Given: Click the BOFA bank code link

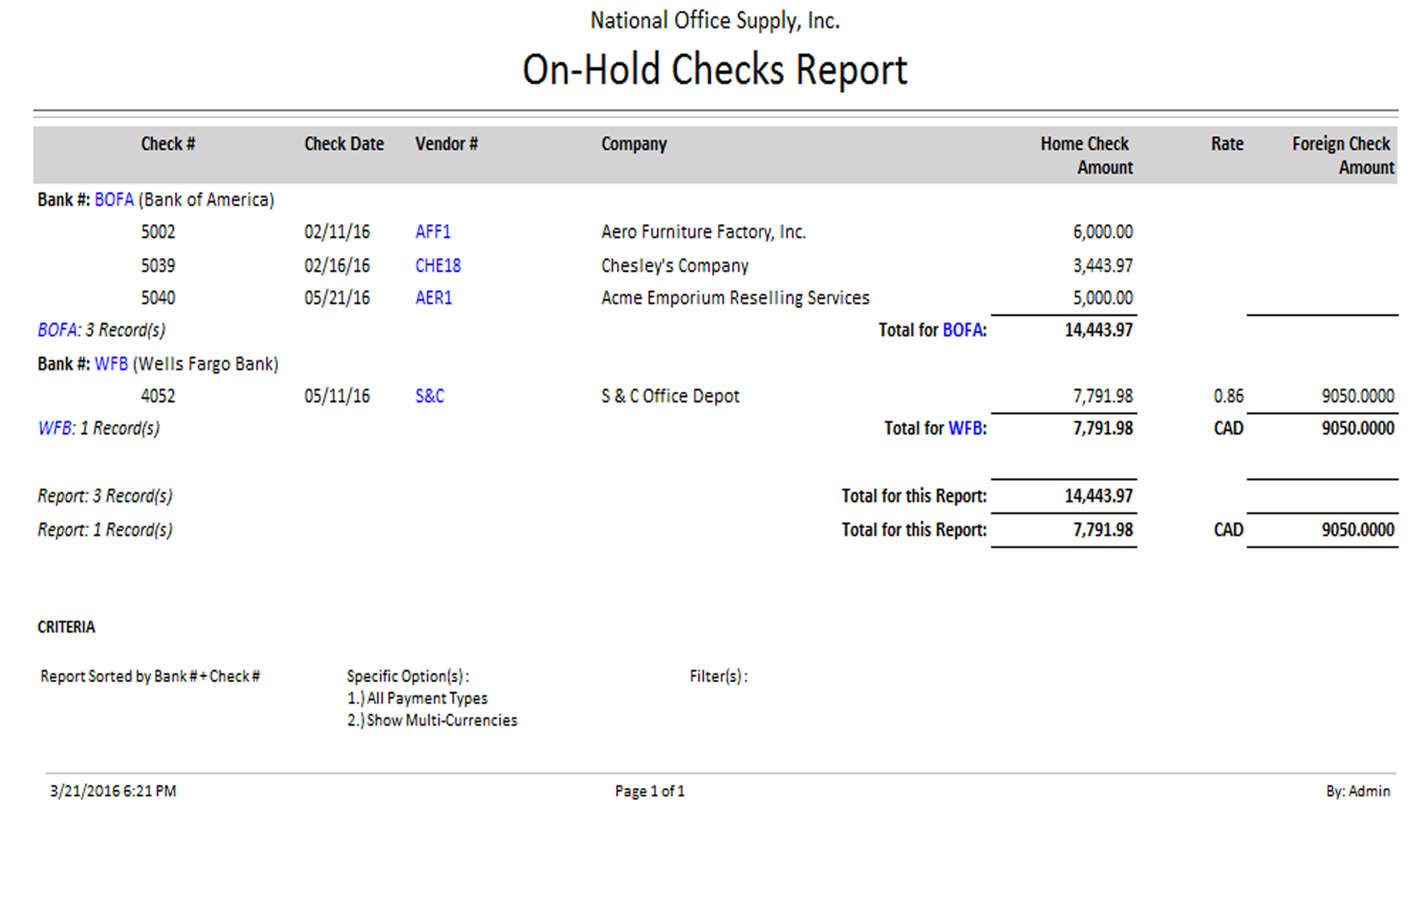Looking at the screenshot, I should click(114, 199).
